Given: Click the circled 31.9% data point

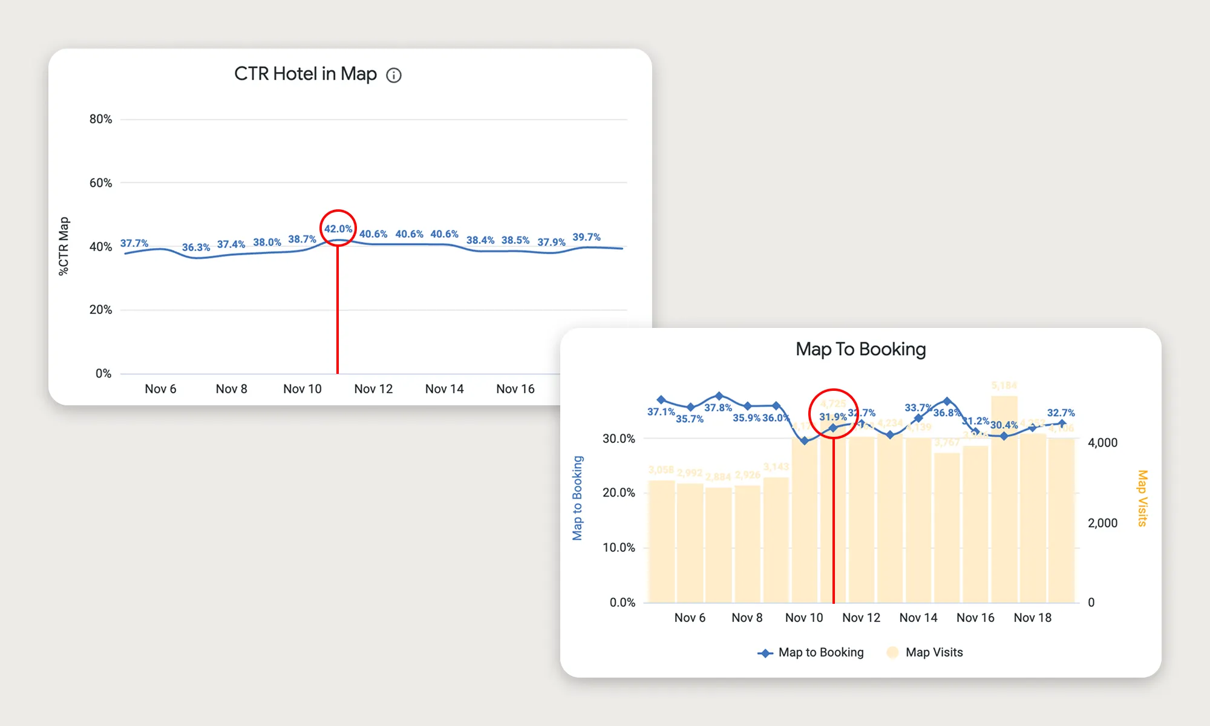Looking at the screenshot, I should (833, 428).
